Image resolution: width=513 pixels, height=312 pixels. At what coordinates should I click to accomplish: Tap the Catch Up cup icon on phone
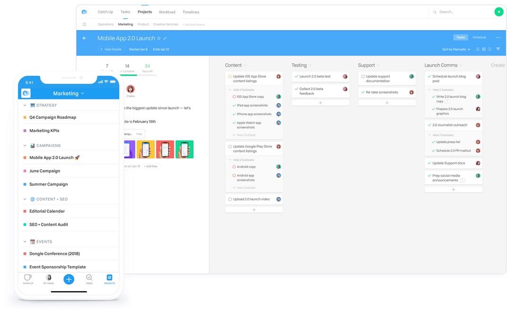coord(28,277)
